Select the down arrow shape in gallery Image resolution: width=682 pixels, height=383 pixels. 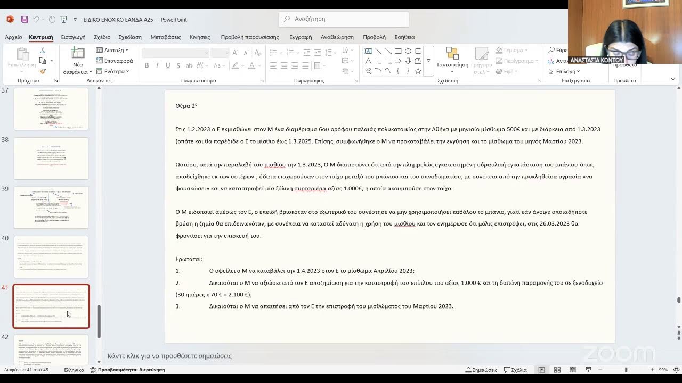[408, 61]
